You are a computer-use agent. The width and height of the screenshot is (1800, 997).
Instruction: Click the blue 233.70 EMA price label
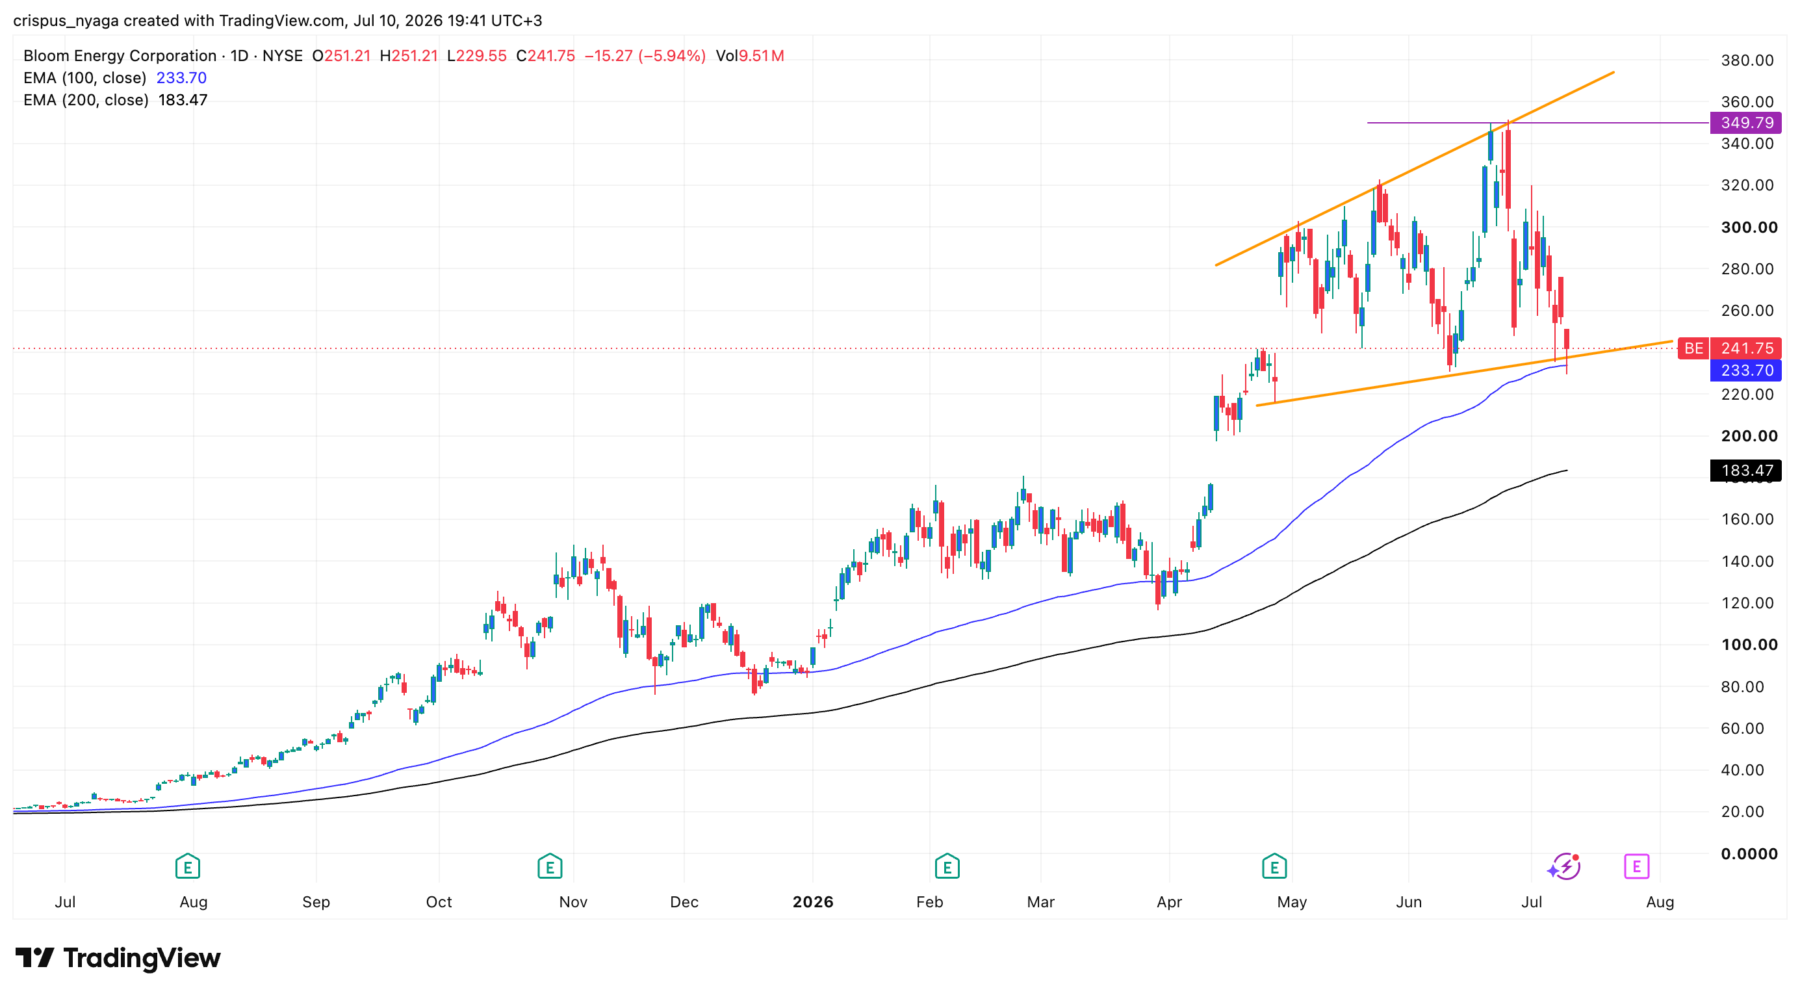point(1745,370)
